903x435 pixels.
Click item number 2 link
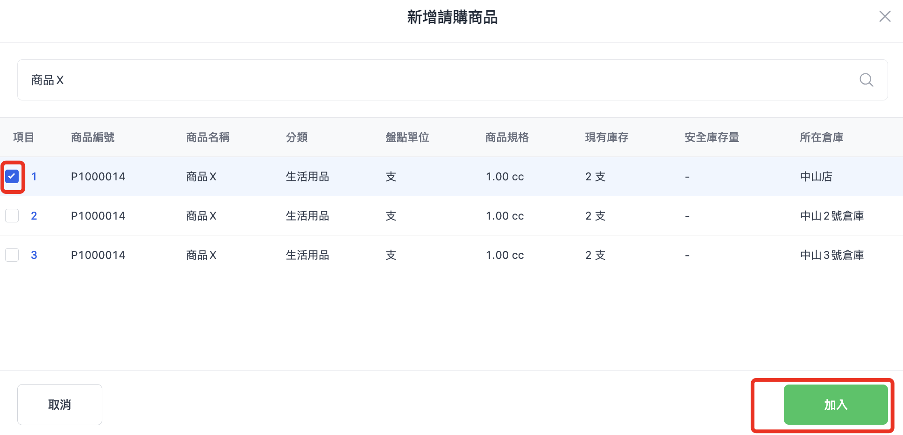coord(34,216)
